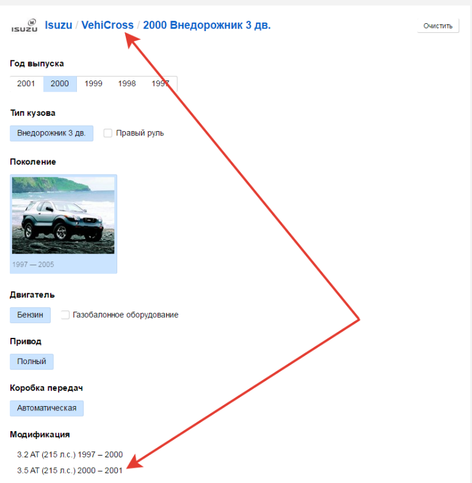Click the generation years label 1997 — 2005
The height and width of the screenshot is (483, 472).
[x=33, y=265]
